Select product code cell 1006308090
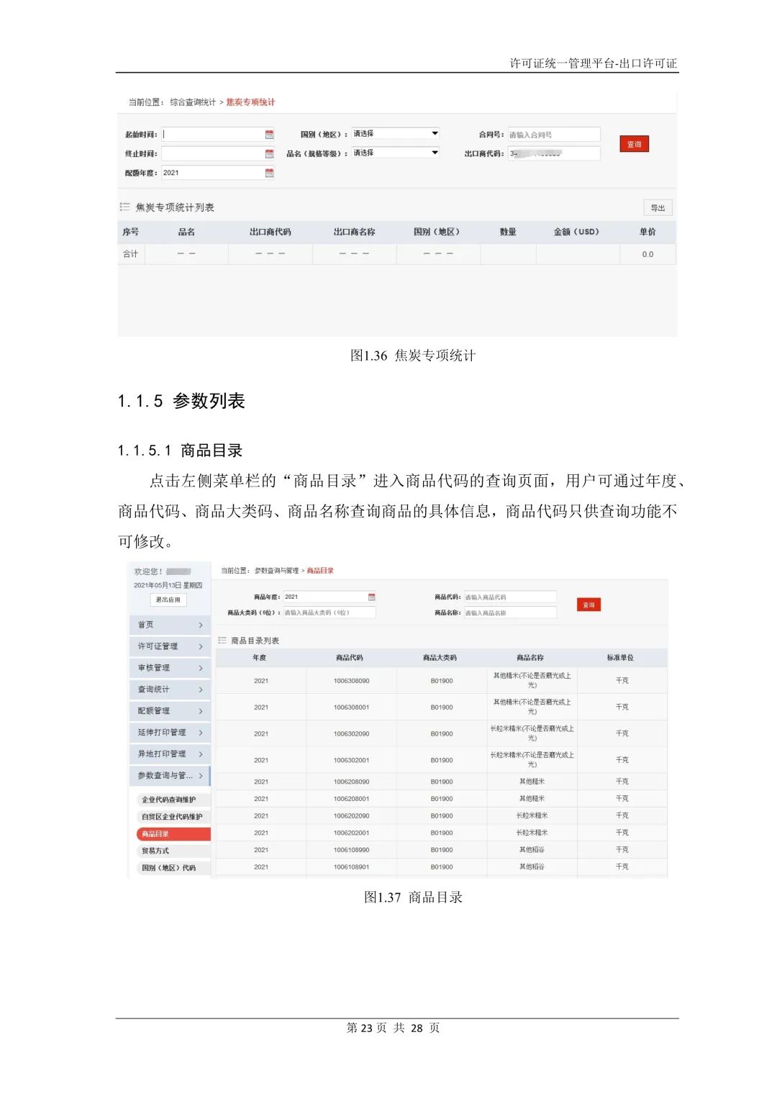This screenshot has height=1099, width=777. point(351,681)
